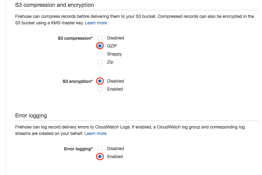Click the bold 'Error logging*' field label
Screen dimensions: 262x175
(78, 149)
